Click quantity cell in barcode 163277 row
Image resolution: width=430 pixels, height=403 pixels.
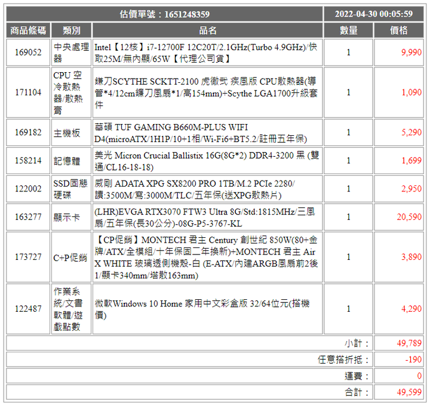click(x=349, y=217)
